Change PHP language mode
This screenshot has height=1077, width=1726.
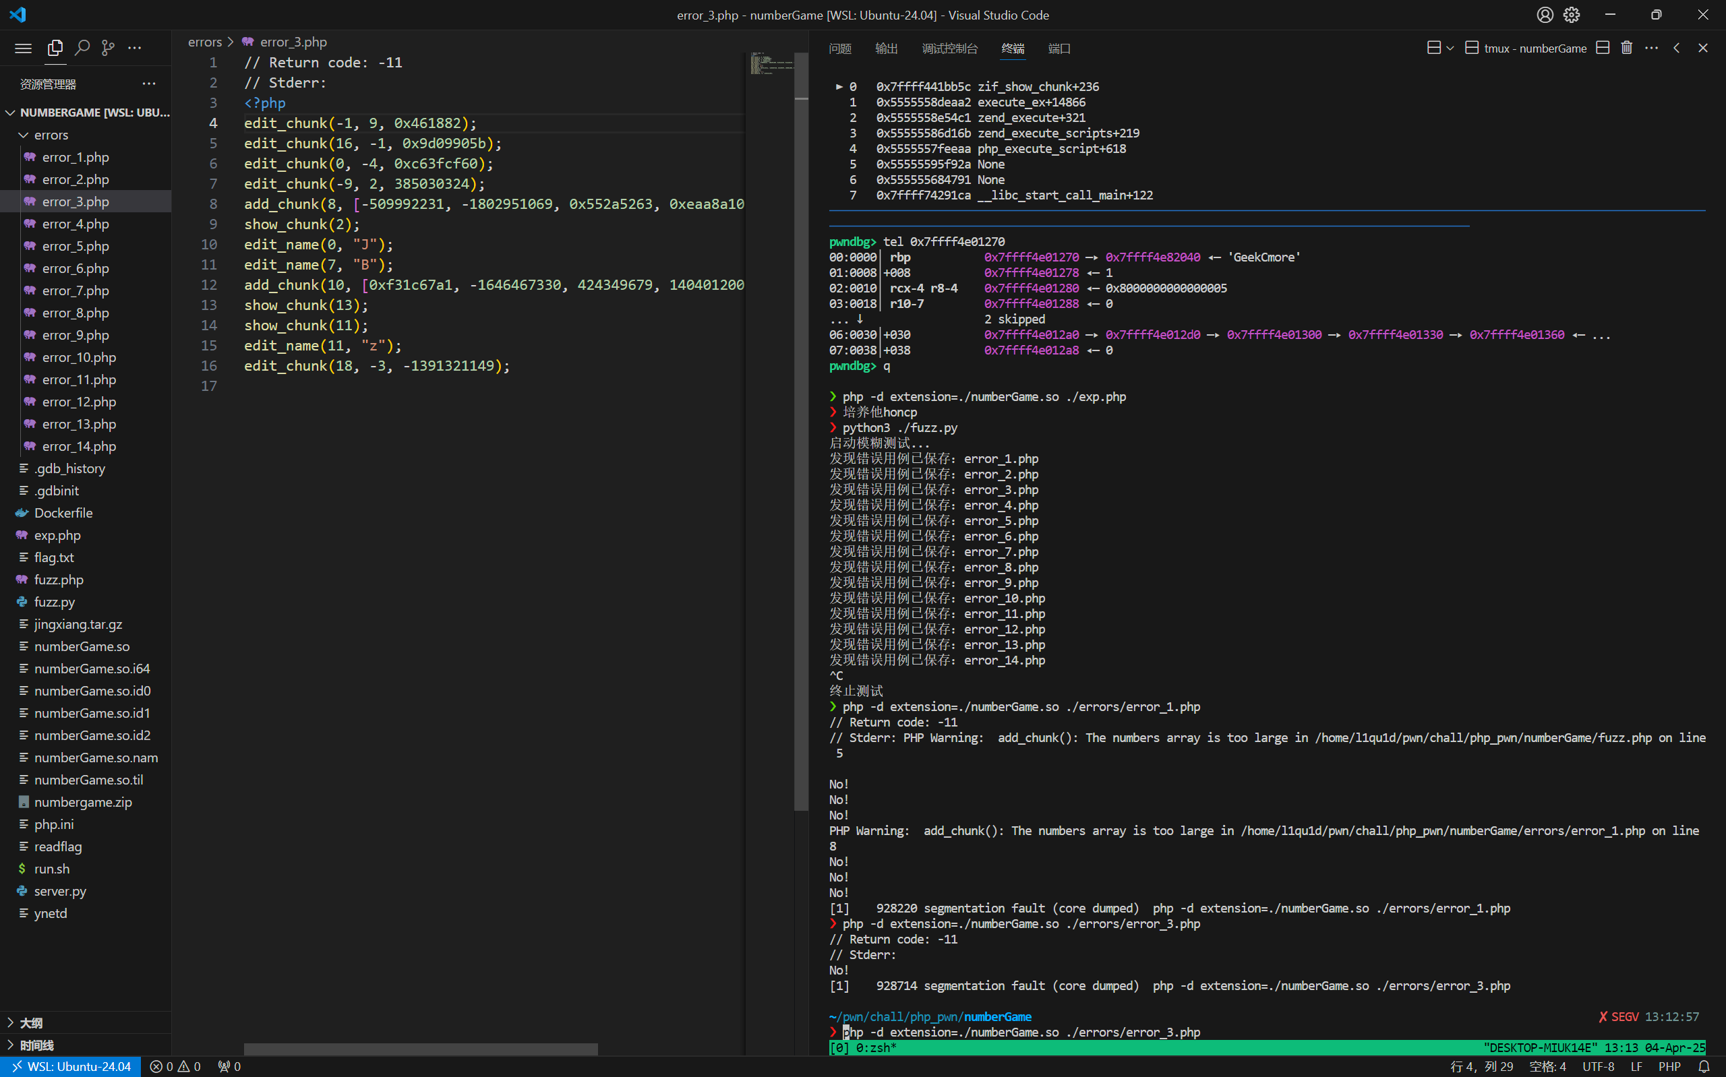point(1669,1066)
